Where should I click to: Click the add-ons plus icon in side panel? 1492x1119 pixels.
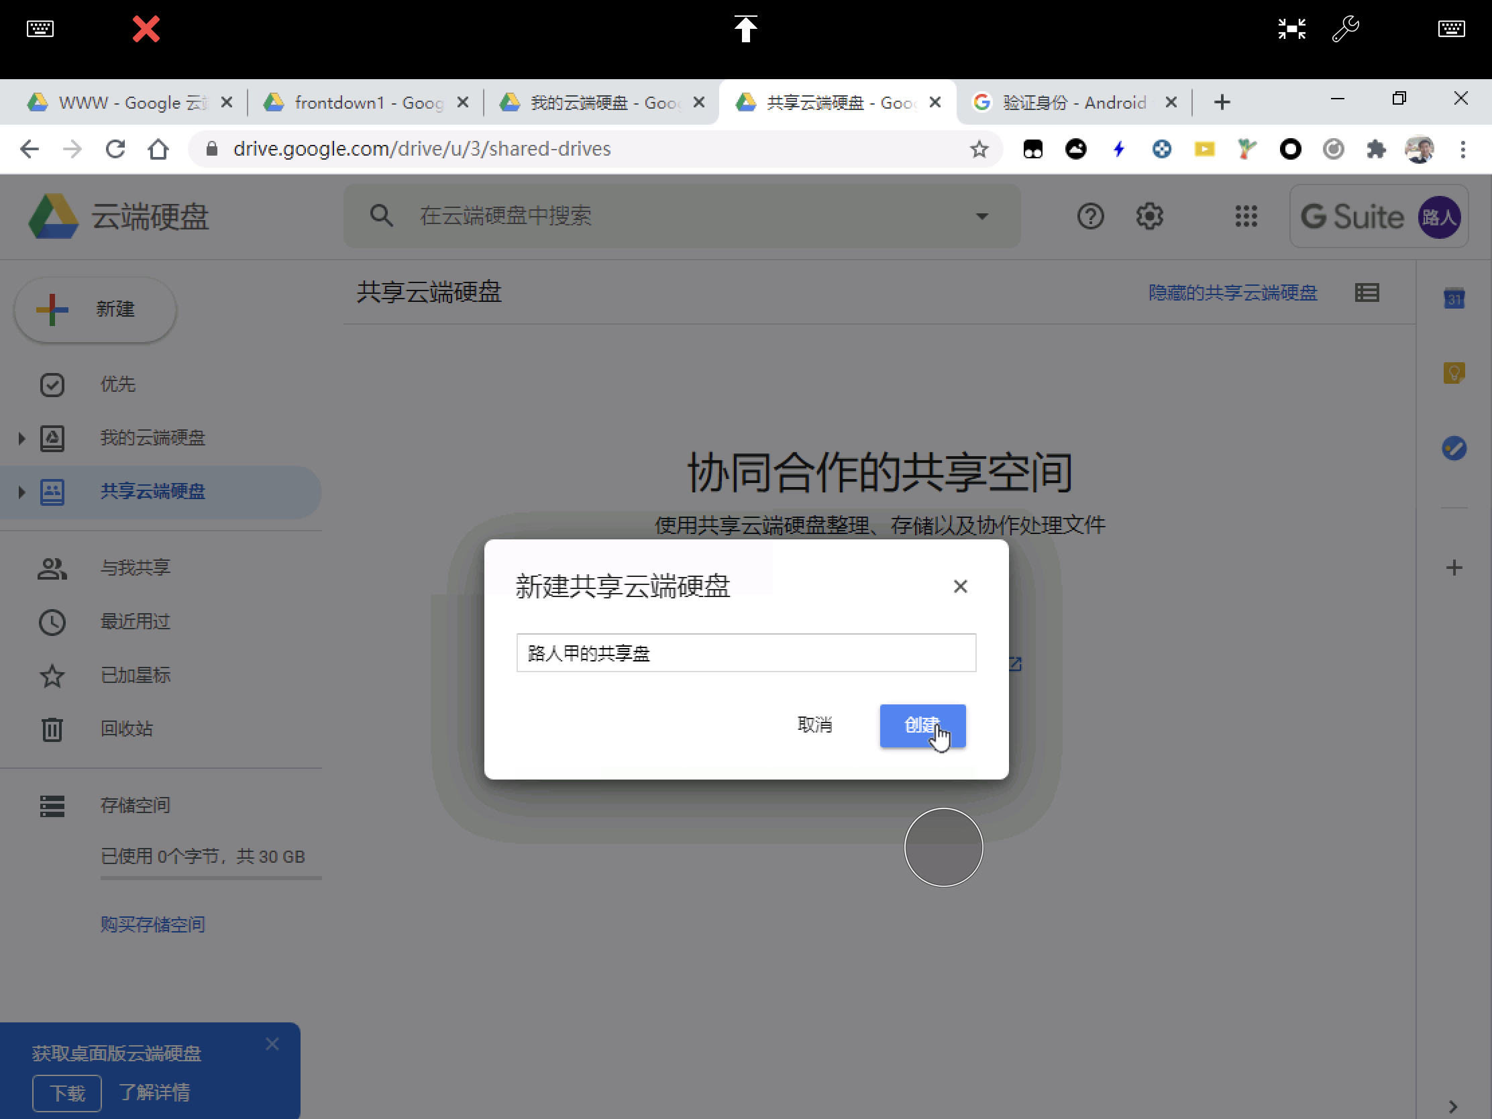[x=1454, y=568]
